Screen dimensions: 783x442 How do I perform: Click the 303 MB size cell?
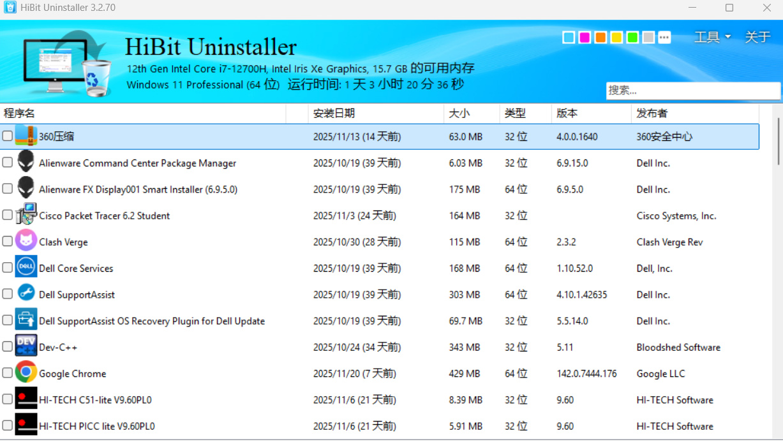click(465, 295)
